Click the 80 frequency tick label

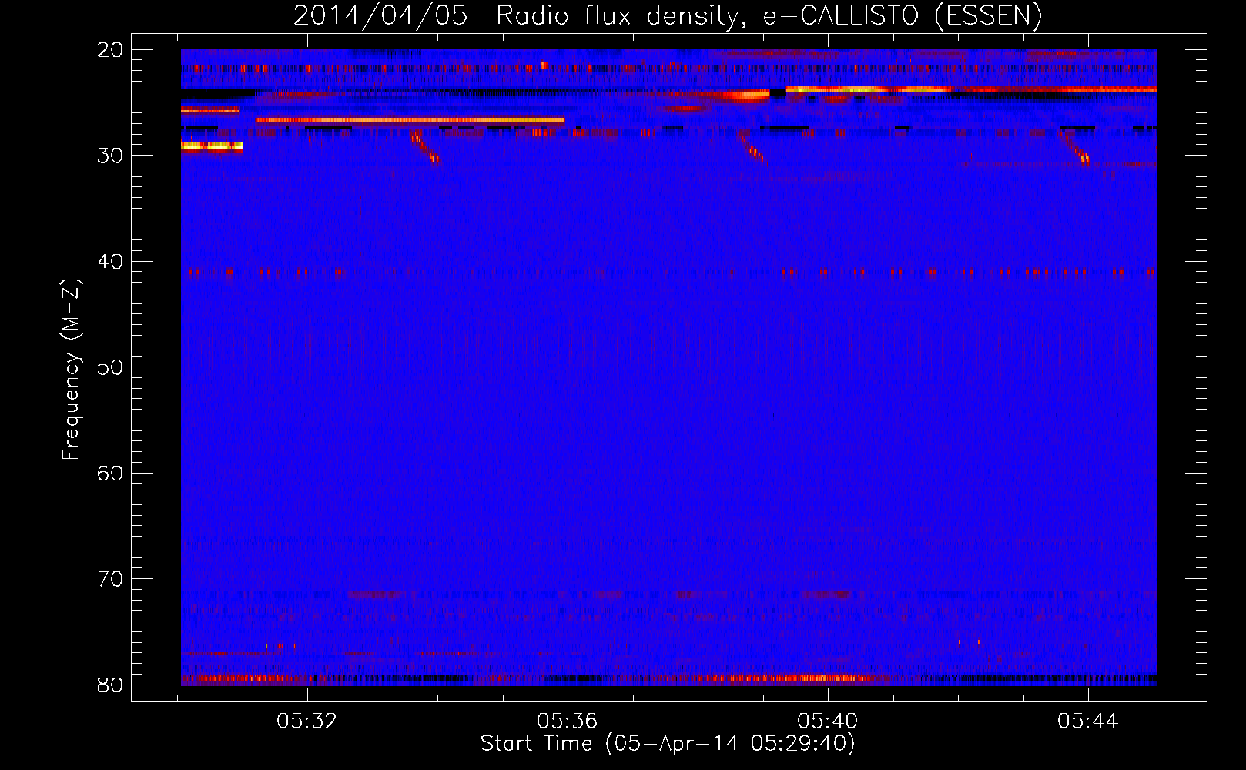tap(110, 685)
